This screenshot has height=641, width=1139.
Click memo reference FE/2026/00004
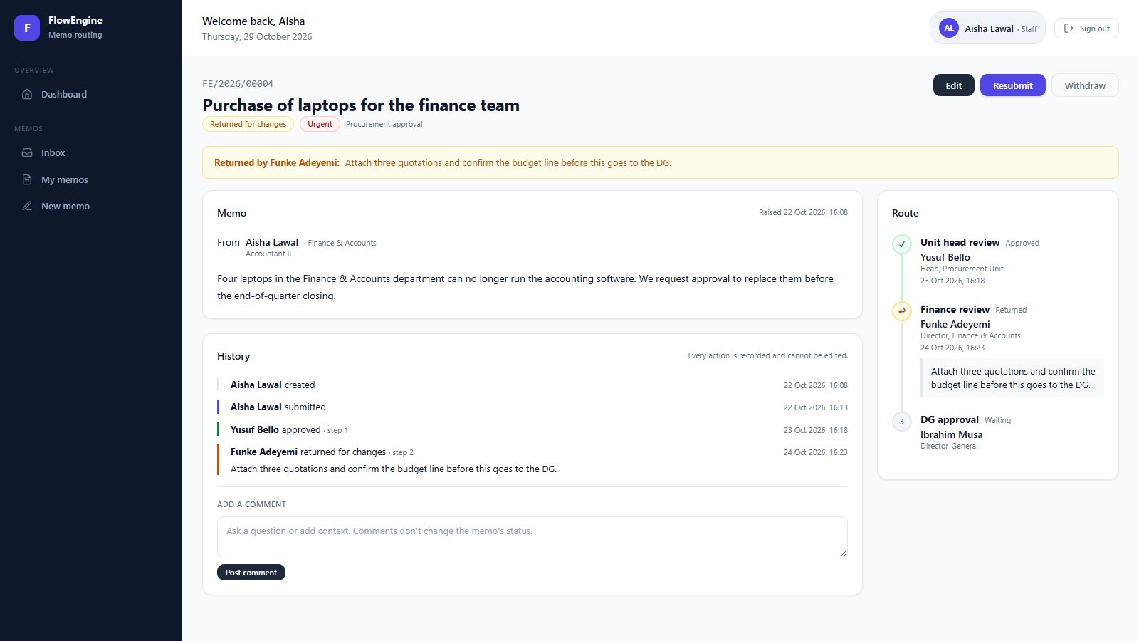pos(238,83)
